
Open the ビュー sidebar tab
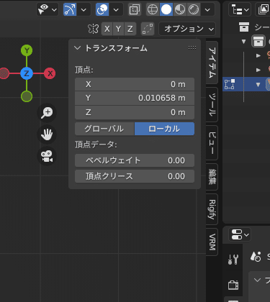[x=212, y=142]
